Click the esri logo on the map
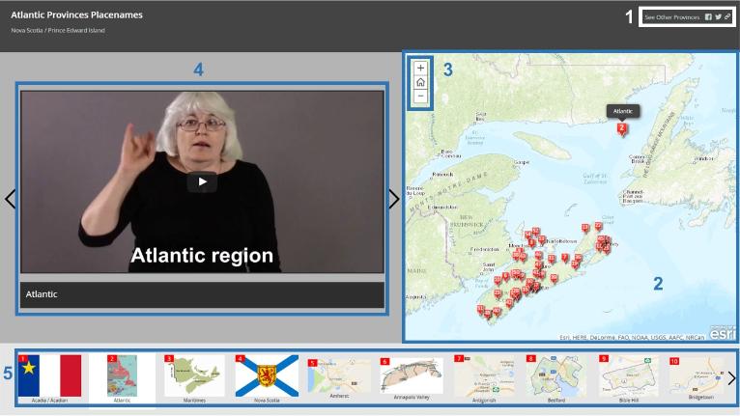This screenshot has height=416, width=740. (722, 332)
